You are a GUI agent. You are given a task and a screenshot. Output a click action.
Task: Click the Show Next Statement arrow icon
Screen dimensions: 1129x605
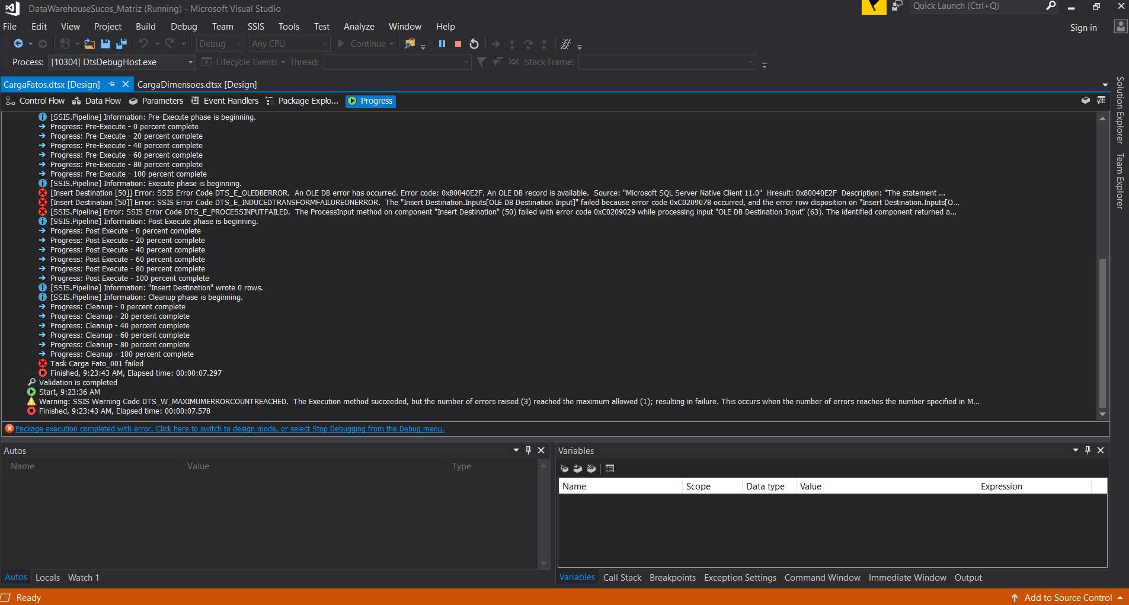tap(495, 44)
